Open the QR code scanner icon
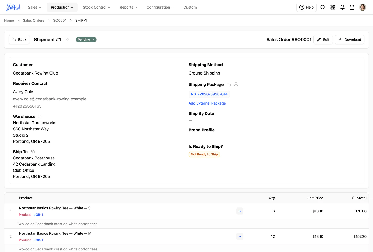 pyautogui.click(x=333, y=7)
